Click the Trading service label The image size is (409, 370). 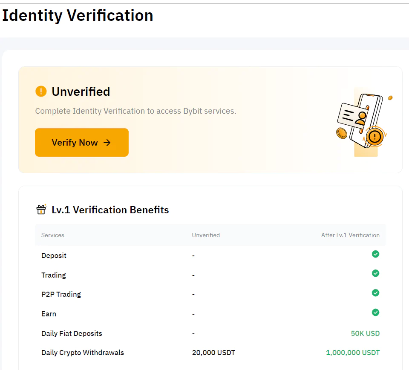[54, 275]
